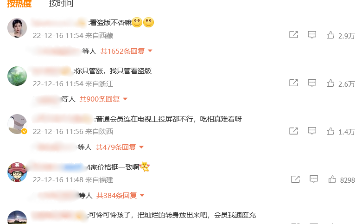The width and height of the screenshot is (362, 224).
Task: Share the 普通会员 comment from 陕西
Action: click(293, 131)
